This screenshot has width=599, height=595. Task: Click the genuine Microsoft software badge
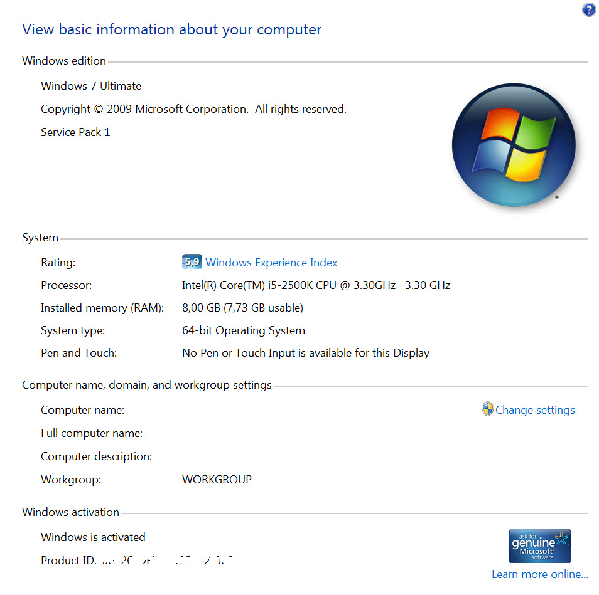click(539, 546)
